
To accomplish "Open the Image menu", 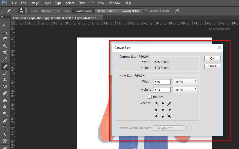I will pos(35,3).
